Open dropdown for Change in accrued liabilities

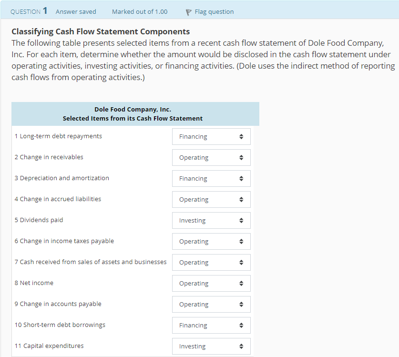click(211, 200)
